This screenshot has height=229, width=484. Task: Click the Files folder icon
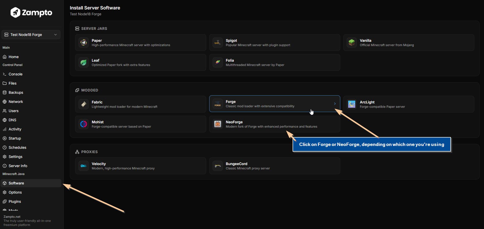pos(5,83)
